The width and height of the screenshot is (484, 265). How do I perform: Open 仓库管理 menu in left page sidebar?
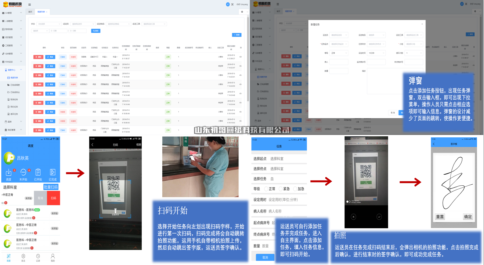12,53
